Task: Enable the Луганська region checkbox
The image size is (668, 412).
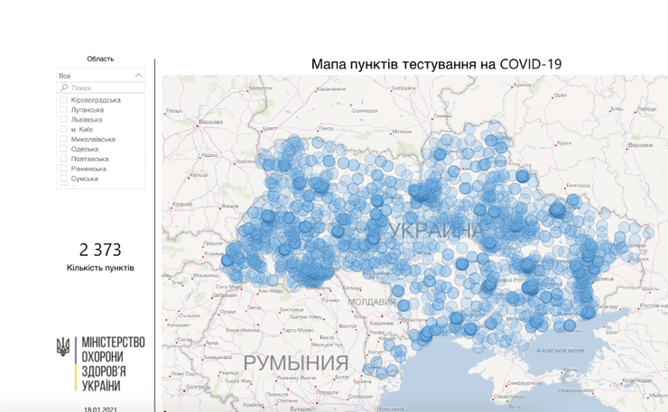Action: [x=64, y=110]
